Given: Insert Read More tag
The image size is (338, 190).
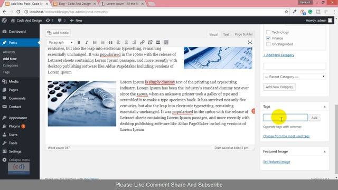Looking at the screenshot, I should 158,42.
